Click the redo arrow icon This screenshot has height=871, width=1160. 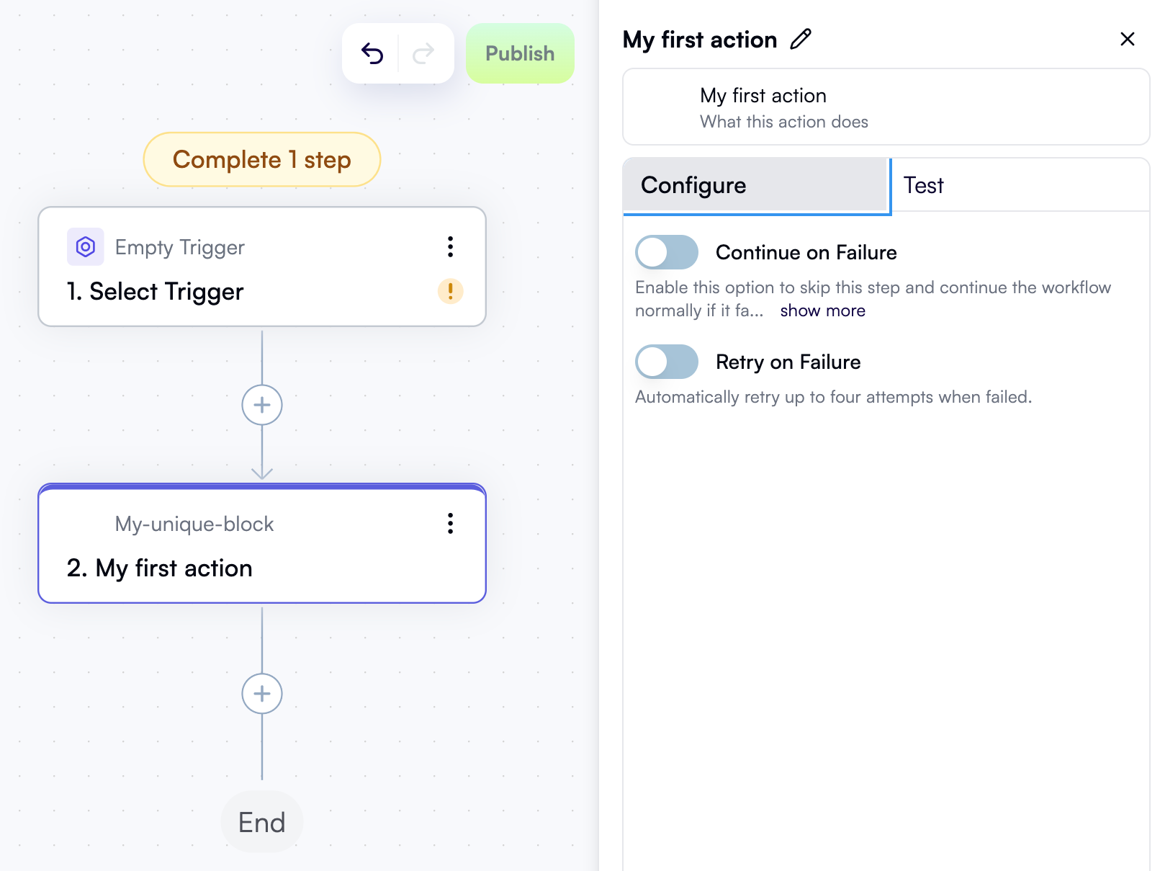(423, 53)
